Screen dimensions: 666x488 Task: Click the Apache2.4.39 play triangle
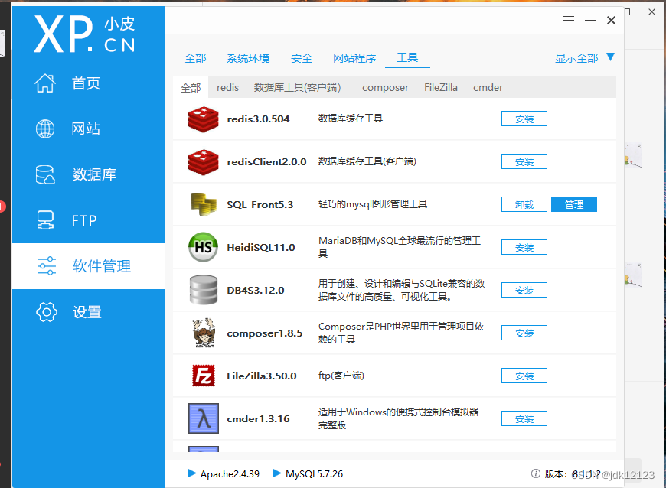coord(192,473)
